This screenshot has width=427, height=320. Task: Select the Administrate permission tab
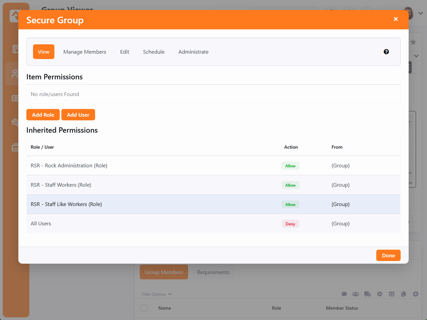193,52
